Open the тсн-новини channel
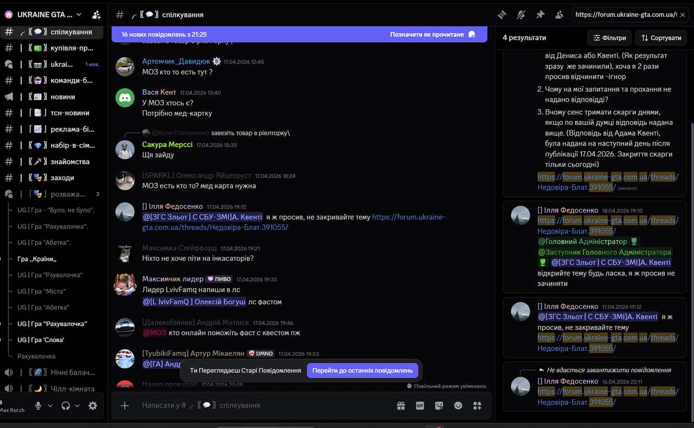 [x=52, y=113]
